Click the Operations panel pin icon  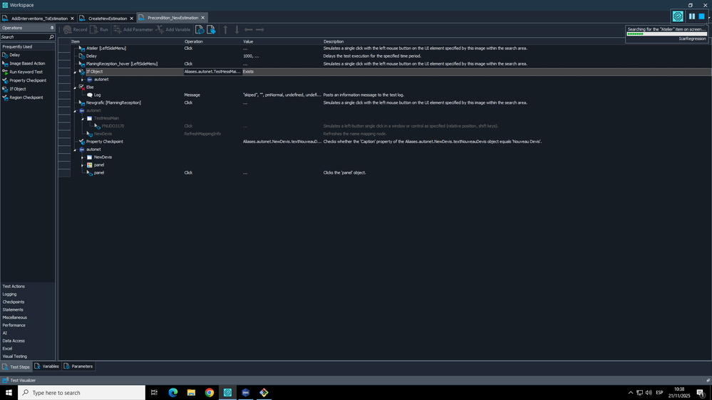point(52,28)
